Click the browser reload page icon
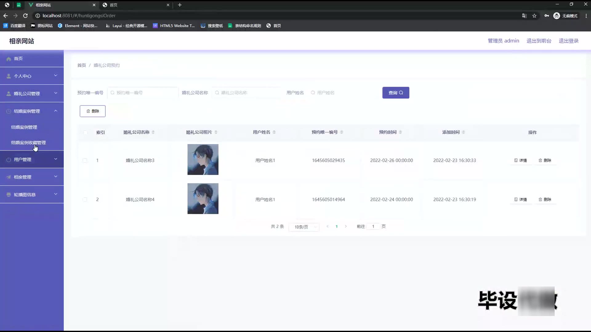This screenshot has height=332, width=591. [x=26, y=16]
